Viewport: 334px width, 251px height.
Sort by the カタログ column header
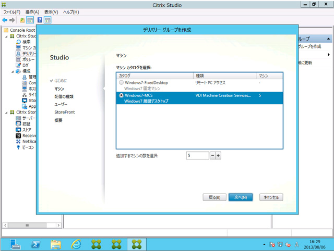click(155, 76)
